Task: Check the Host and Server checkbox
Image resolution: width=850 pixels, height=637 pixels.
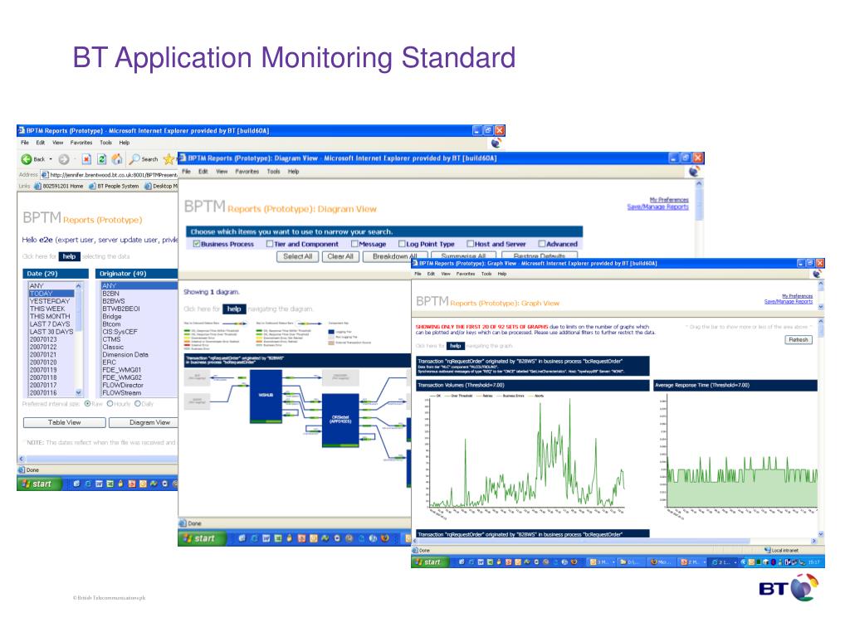Action: pyautogui.click(x=470, y=245)
